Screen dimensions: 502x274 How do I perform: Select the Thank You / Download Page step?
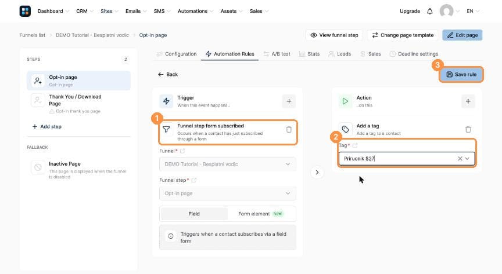click(79, 104)
